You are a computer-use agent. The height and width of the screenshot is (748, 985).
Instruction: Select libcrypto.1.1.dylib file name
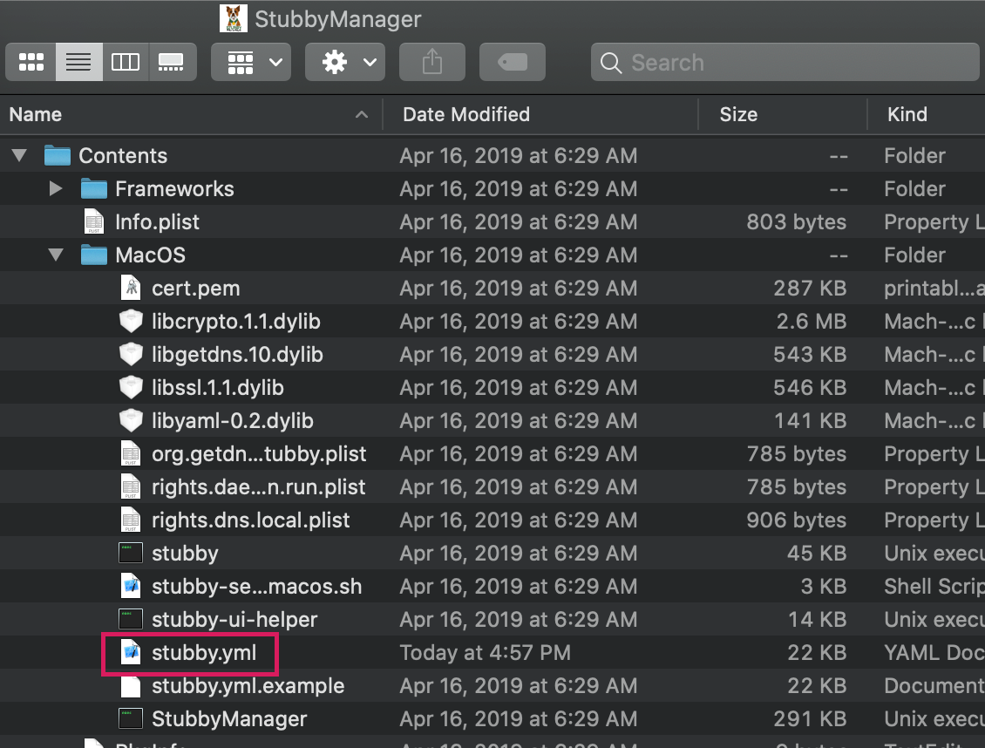[x=236, y=322]
